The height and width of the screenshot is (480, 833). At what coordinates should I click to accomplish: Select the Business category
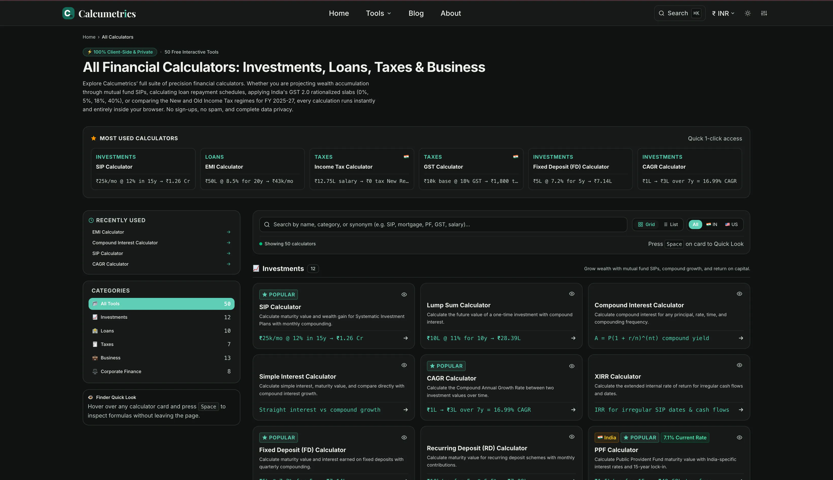162,358
